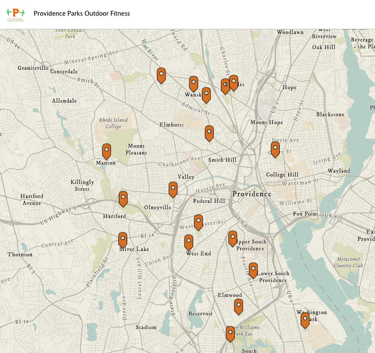Click the Providence Parks Outdoor Fitness title
Image resolution: width=375 pixels, height=353 pixels.
82,13
